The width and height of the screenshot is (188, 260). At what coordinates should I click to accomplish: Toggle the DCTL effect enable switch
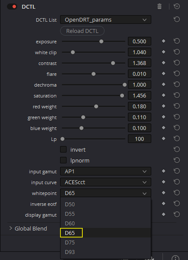[12, 6]
